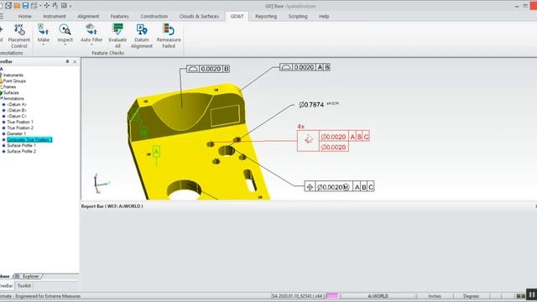This screenshot has height=302, width=537.
Task: Close the TreeBar panel
Action: 75,61
